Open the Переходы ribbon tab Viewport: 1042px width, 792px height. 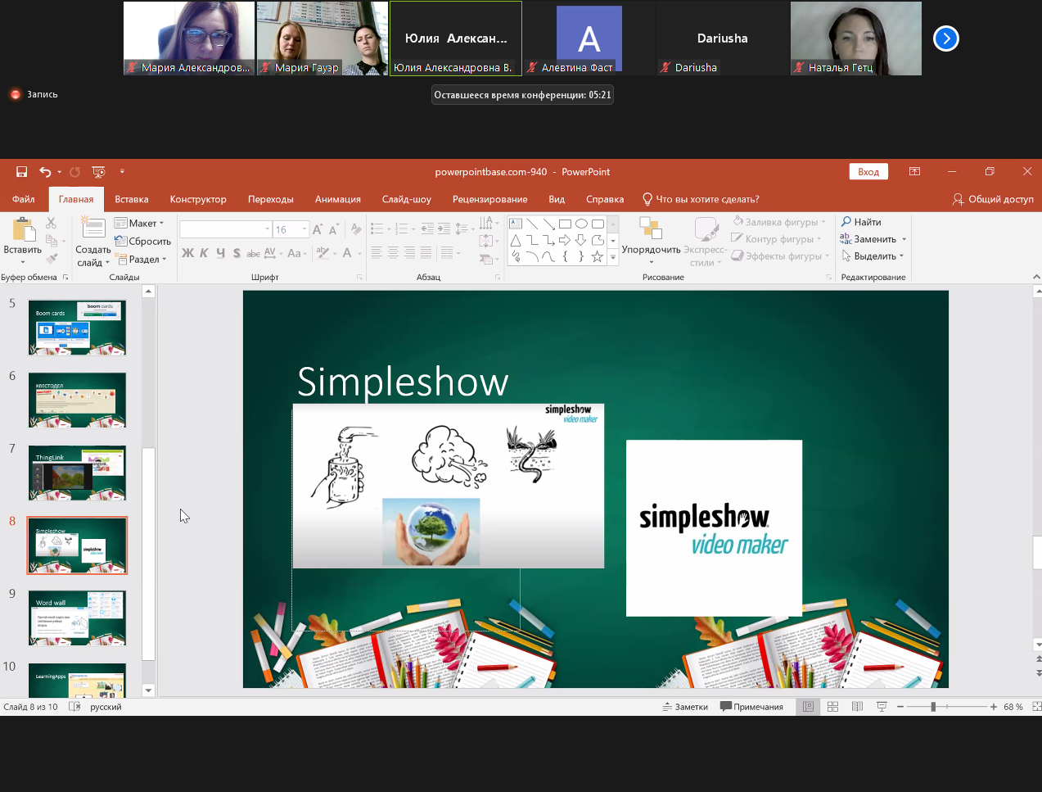coord(271,199)
